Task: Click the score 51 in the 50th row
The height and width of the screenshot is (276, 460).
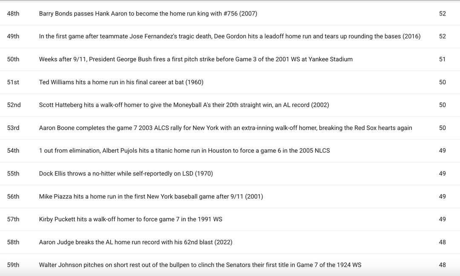Action: click(x=442, y=60)
